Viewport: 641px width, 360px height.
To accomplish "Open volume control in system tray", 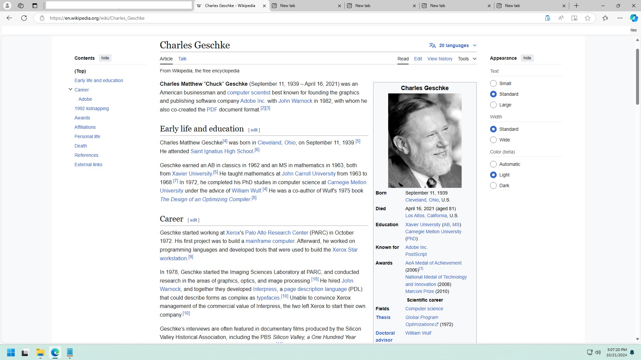I will point(598,352).
